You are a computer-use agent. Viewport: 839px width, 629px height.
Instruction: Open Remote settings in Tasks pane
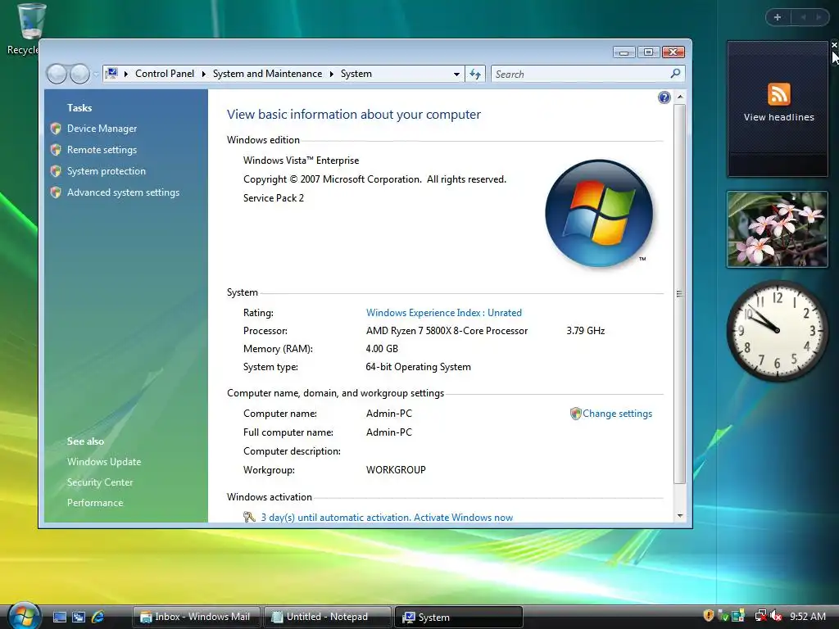click(x=102, y=150)
